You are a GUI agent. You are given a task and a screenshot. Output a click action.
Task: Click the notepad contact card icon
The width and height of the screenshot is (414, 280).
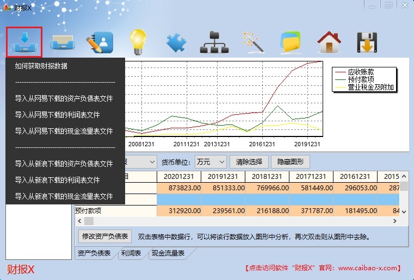[x=99, y=42]
